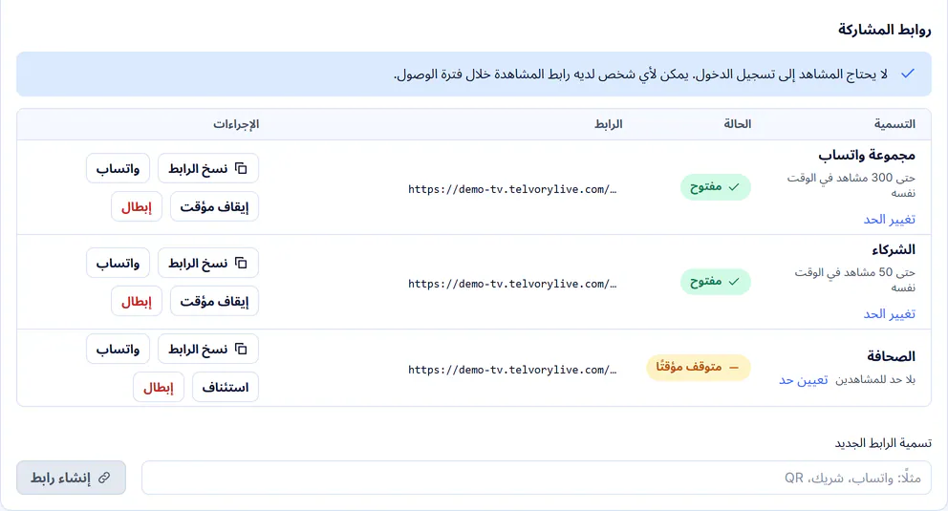
Task: Share الصحافة link via واتساب button
Action: click(118, 350)
